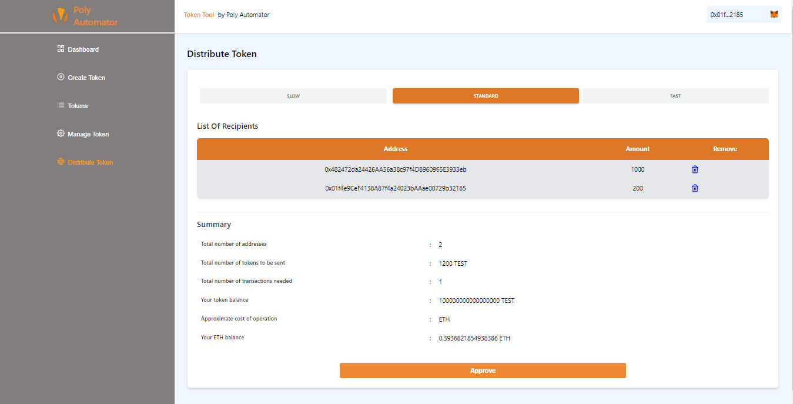Click the amount value 200

638,188
